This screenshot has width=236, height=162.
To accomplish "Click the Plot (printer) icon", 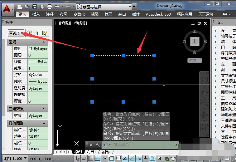I will (50, 6).
